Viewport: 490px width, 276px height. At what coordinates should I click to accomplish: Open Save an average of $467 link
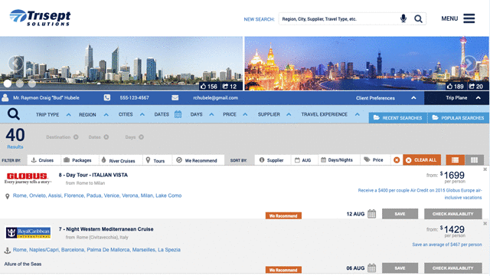click(447, 245)
